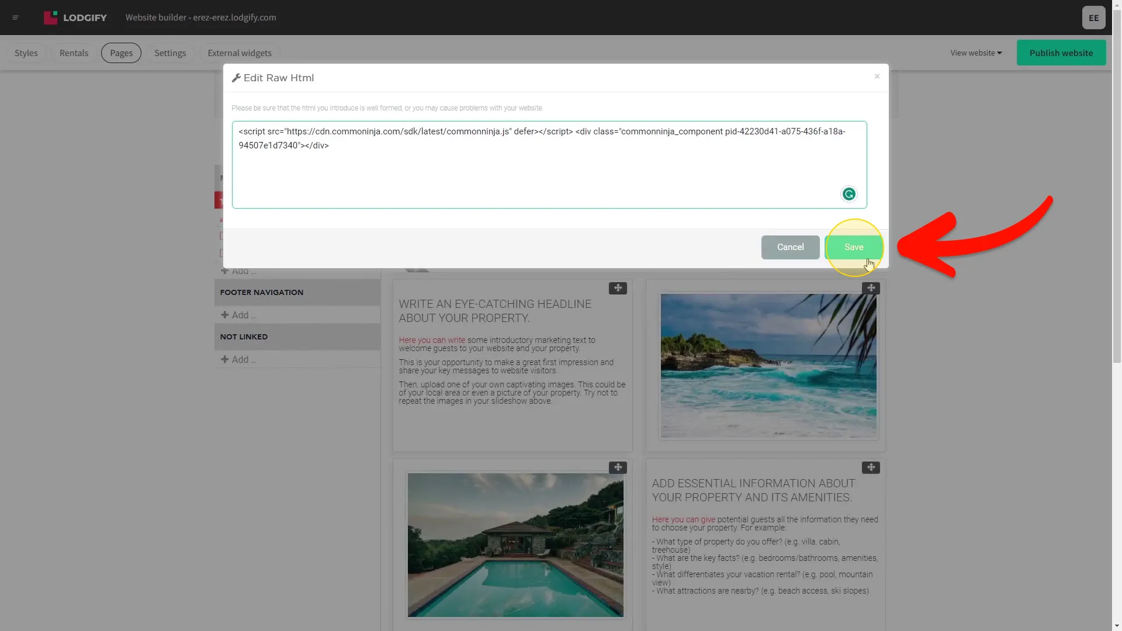Viewport: 1122px width, 631px height.
Task: Open the hamburger menu icon
Action: pos(16,18)
